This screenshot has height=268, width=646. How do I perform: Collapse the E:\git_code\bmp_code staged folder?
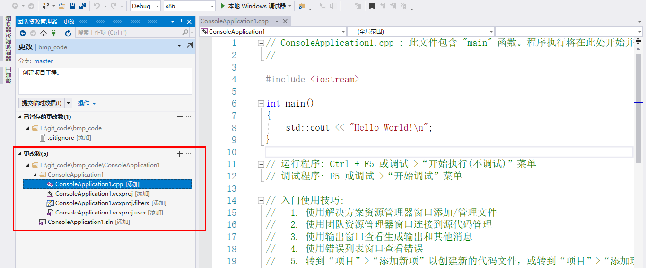(27, 128)
